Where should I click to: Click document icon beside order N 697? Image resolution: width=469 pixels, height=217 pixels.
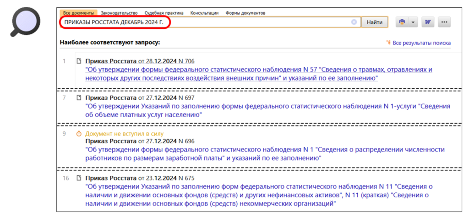(x=79, y=98)
